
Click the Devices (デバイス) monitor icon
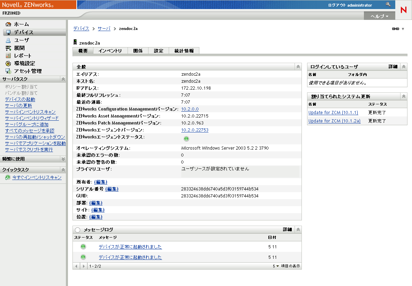pos(8,32)
